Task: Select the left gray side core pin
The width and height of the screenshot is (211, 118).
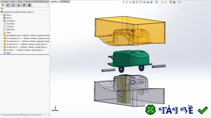Action: coord(108,70)
